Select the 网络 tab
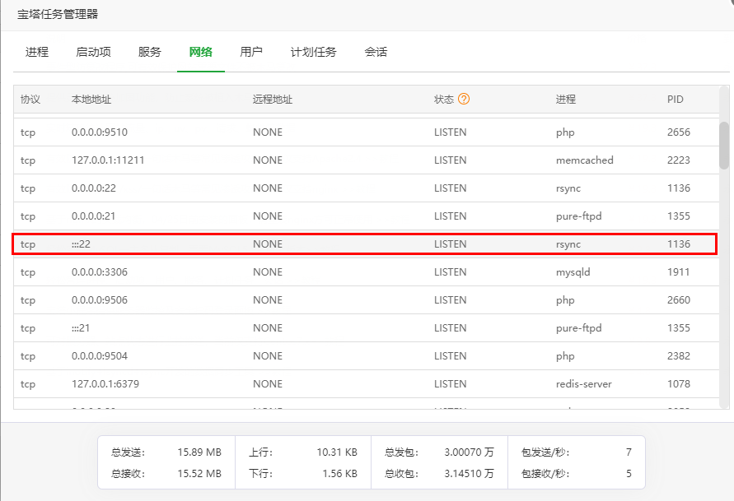 199,51
